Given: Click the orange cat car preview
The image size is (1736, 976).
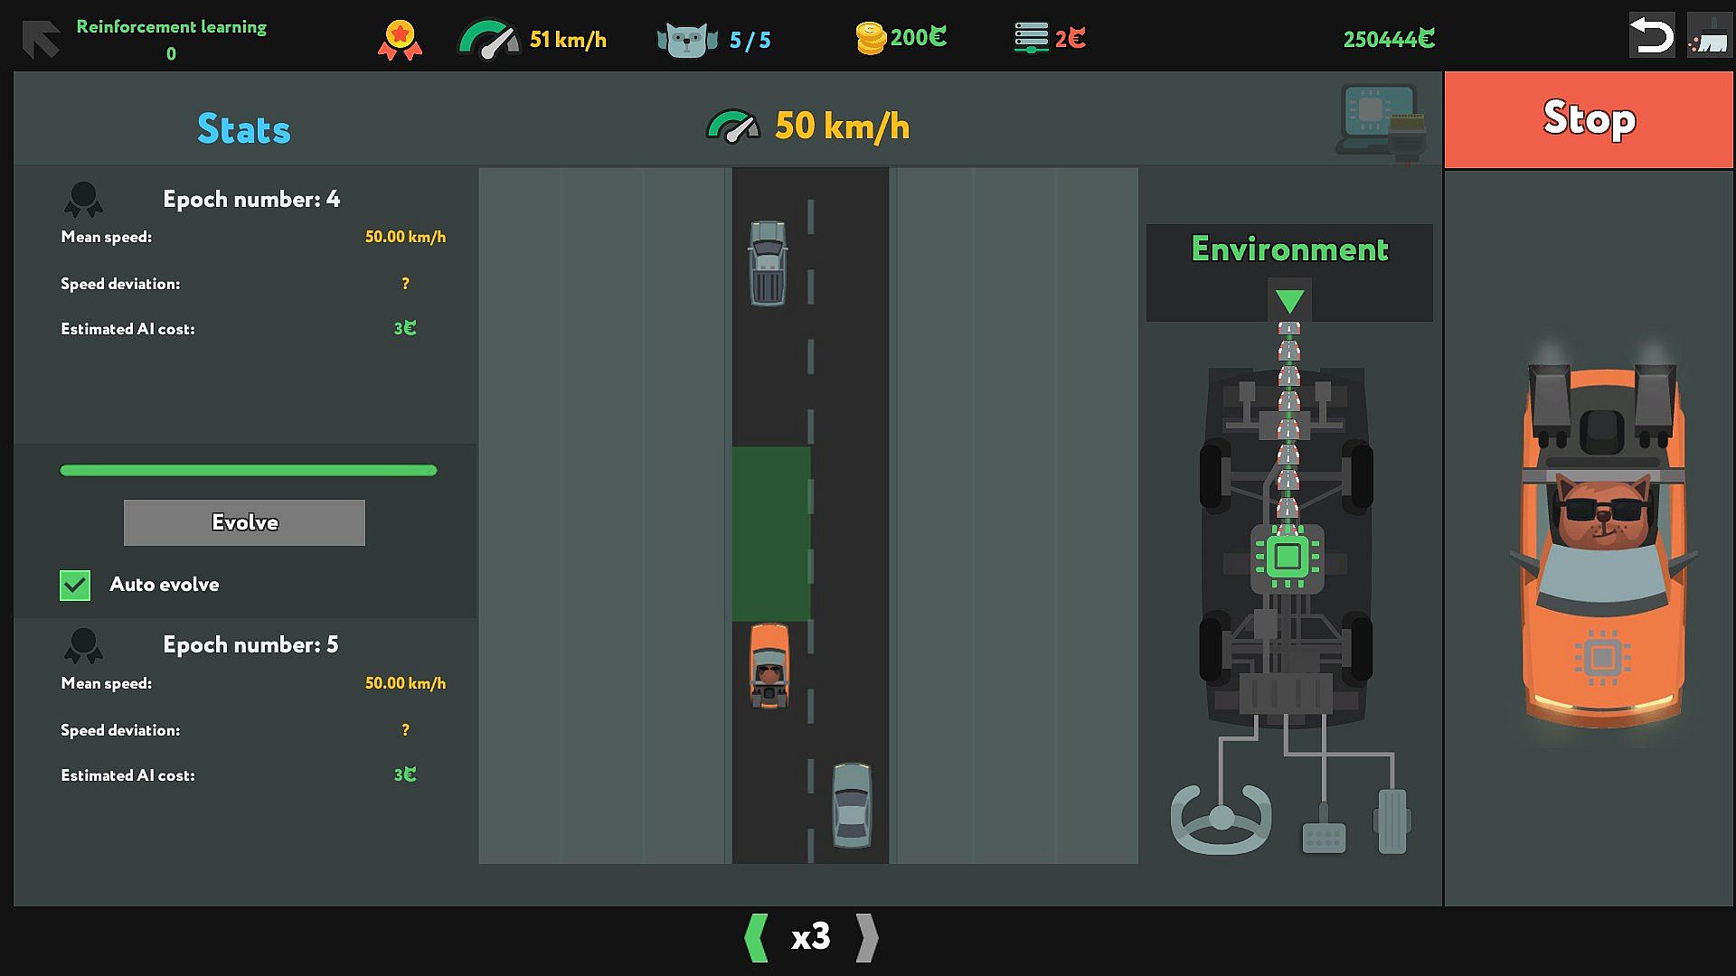Looking at the screenshot, I should coord(1601,542).
